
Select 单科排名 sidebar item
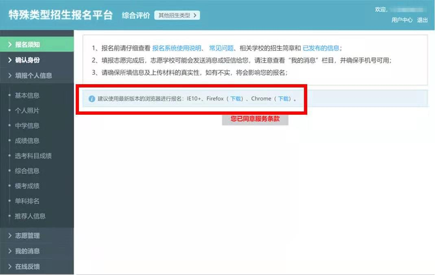tap(27, 201)
